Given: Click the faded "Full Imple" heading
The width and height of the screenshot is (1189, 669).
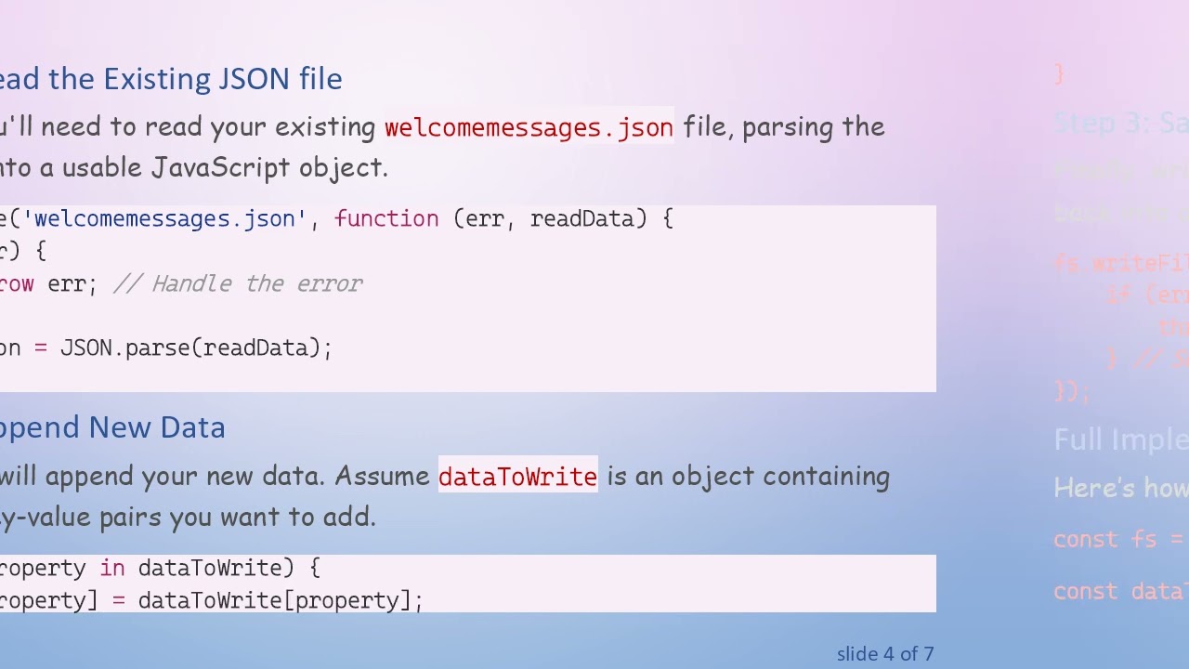Looking at the screenshot, I should (x=1120, y=439).
